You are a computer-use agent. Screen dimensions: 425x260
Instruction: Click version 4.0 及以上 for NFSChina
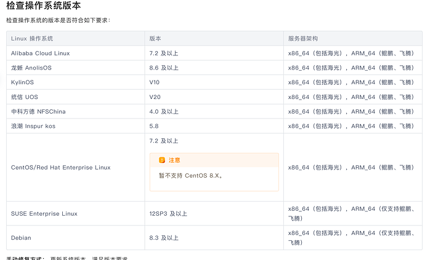(x=164, y=111)
